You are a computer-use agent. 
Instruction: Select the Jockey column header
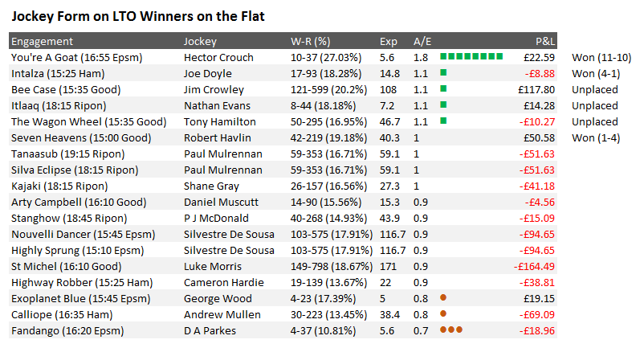click(x=200, y=42)
